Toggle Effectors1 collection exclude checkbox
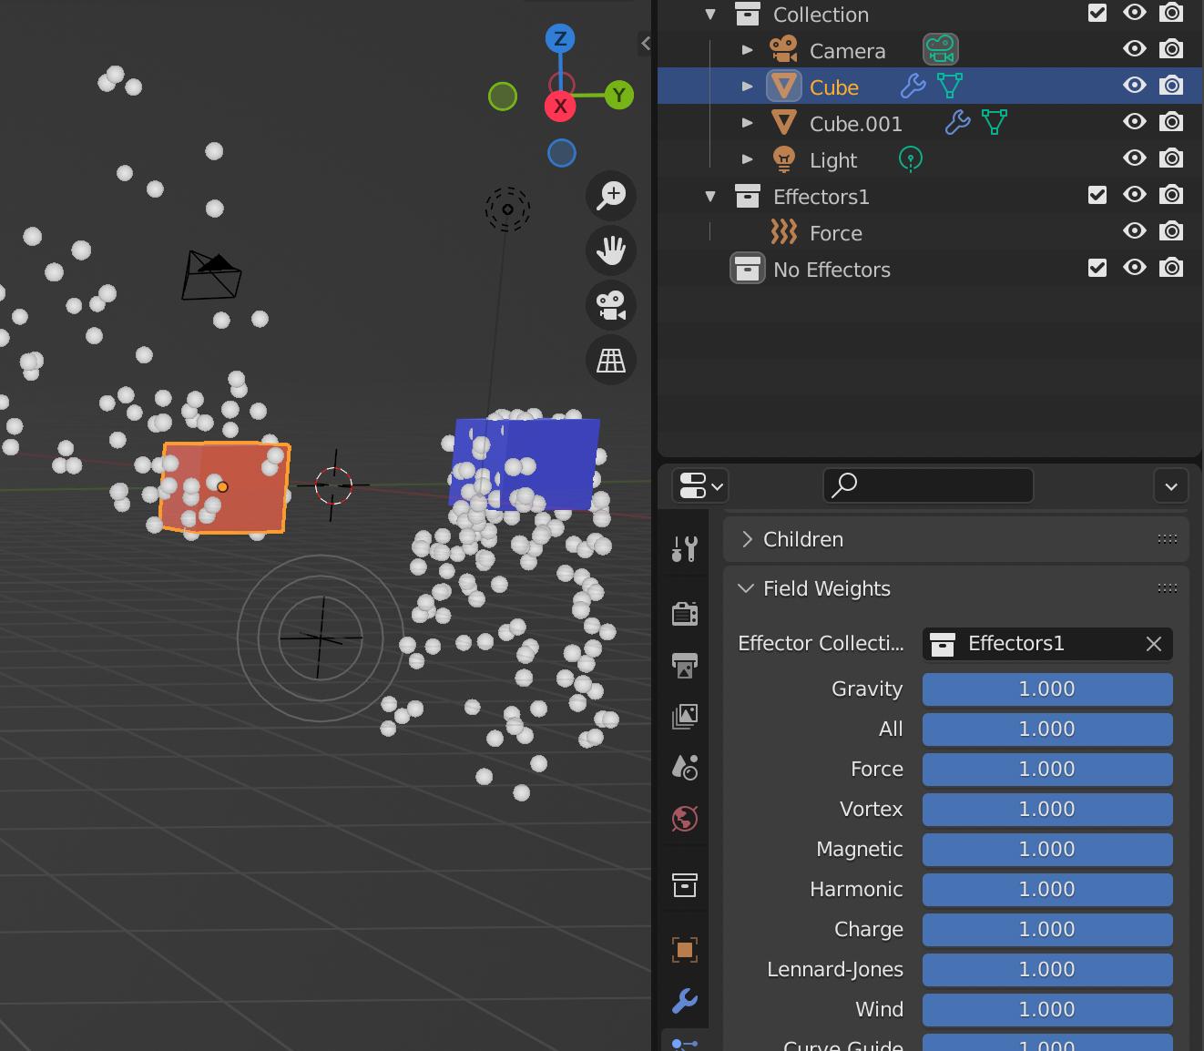Viewport: 1204px width, 1051px height. 1097,195
